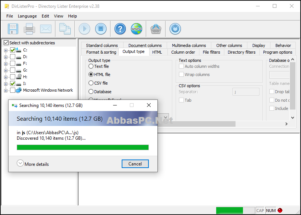Open the Edit menu
Viewport: 301px width, 215px height.
(x=45, y=16)
